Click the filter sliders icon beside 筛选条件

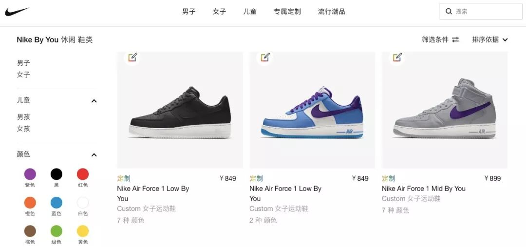(x=455, y=39)
